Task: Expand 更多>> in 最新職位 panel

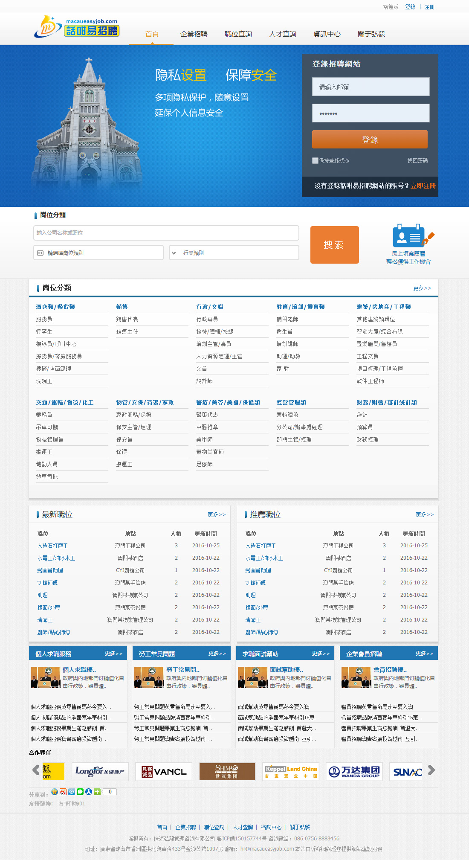Action: [x=217, y=515]
